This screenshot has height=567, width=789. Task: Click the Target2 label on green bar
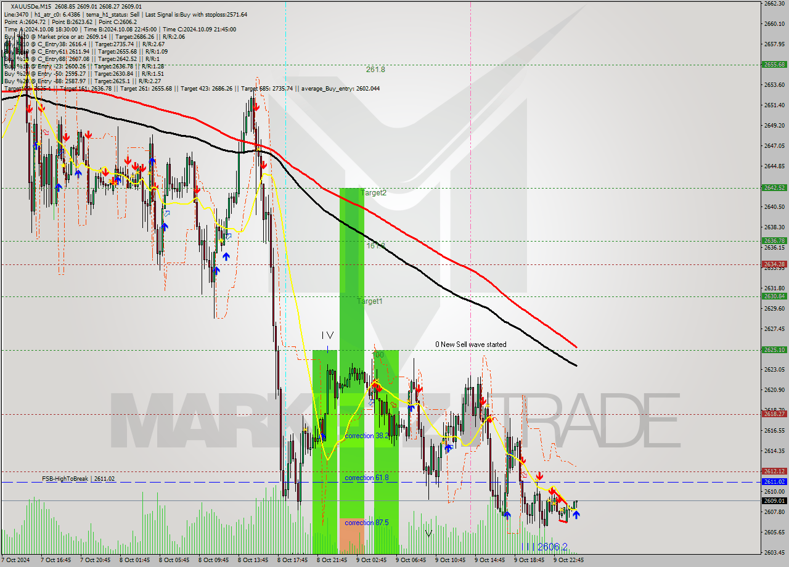(x=374, y=193)
